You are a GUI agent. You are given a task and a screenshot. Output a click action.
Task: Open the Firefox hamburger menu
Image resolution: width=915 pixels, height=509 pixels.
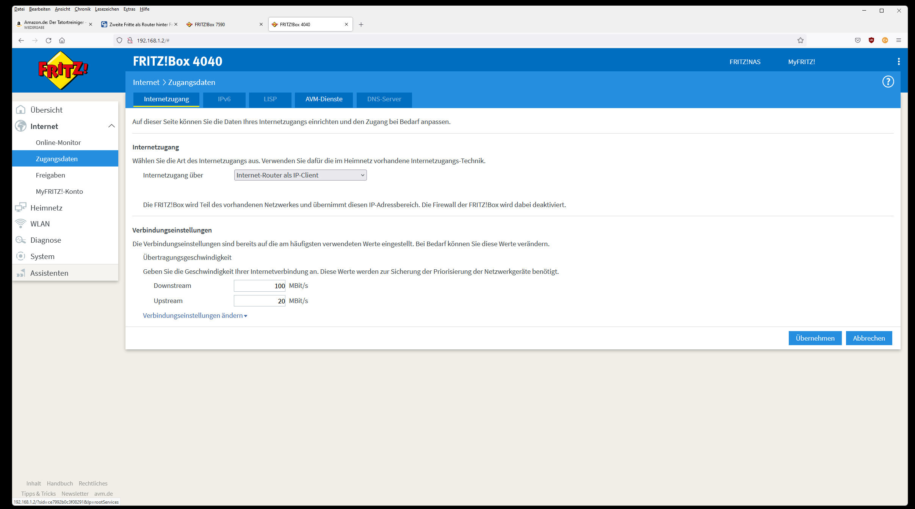[x=899, y=40]
